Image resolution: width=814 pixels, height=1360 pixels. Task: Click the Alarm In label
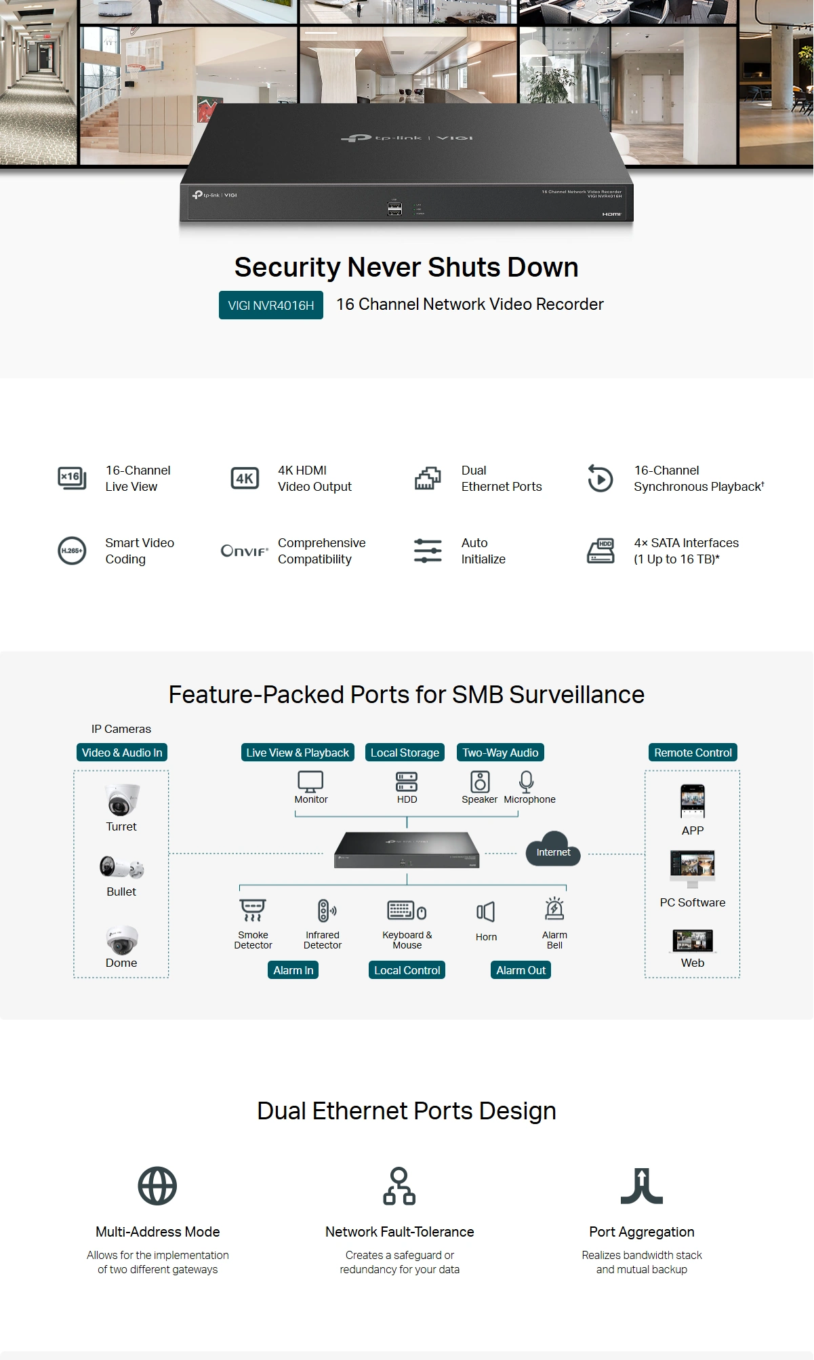coord(293,970)
